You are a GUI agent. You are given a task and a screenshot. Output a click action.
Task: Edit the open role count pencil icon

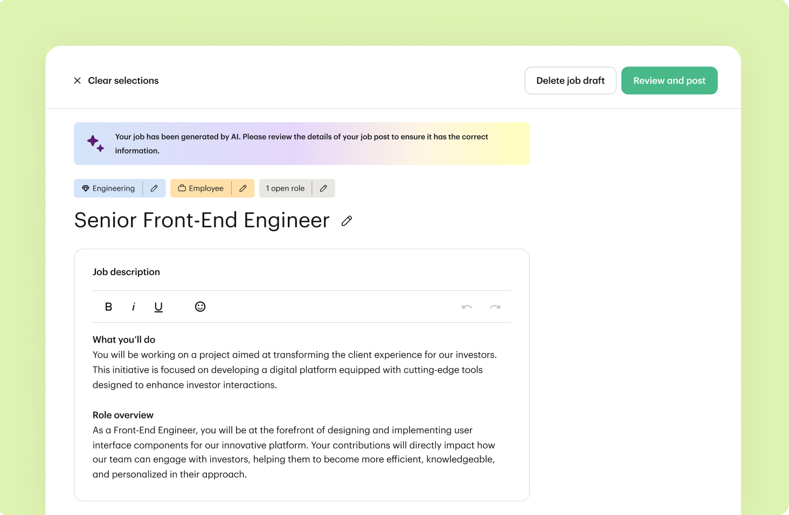point(323,189)
